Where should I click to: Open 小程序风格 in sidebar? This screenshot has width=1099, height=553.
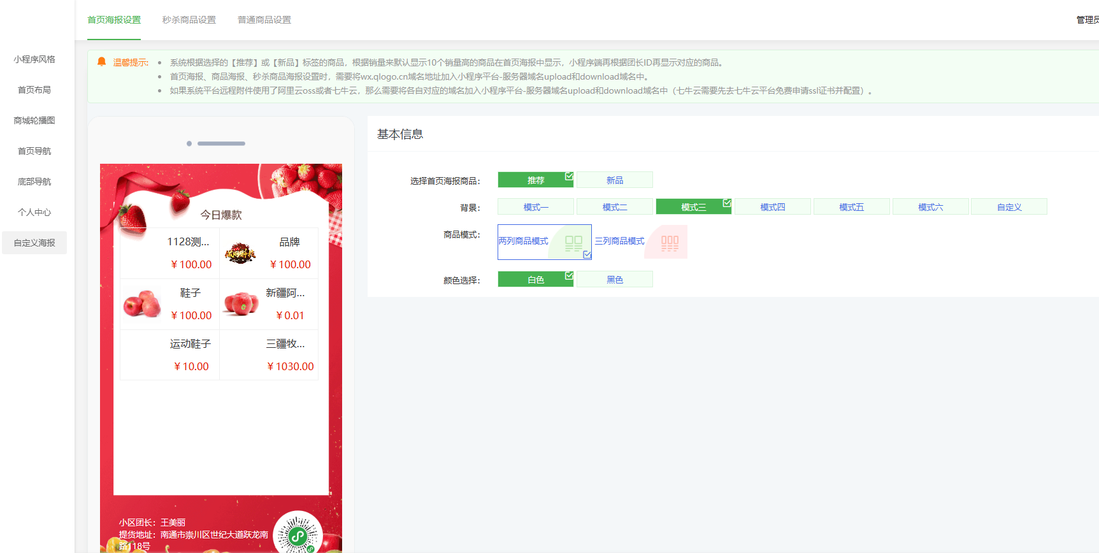34,59
